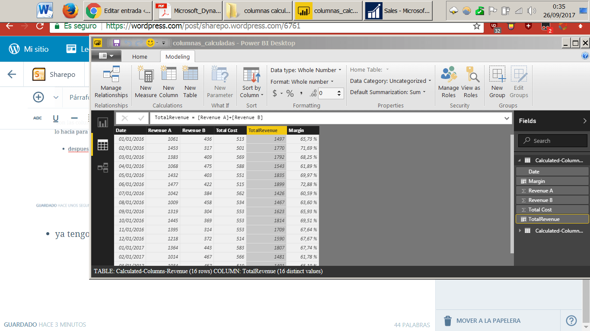
Task: Click the thousands separator comma button
Action: pos(301,93)
